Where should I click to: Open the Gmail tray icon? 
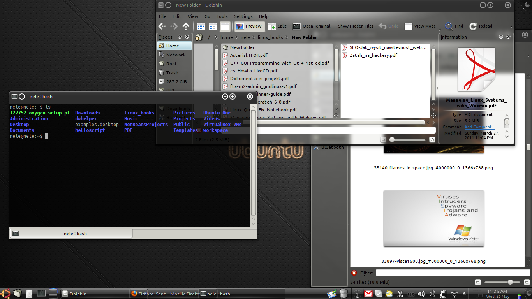pyautogui.click(x=368, y=294)
